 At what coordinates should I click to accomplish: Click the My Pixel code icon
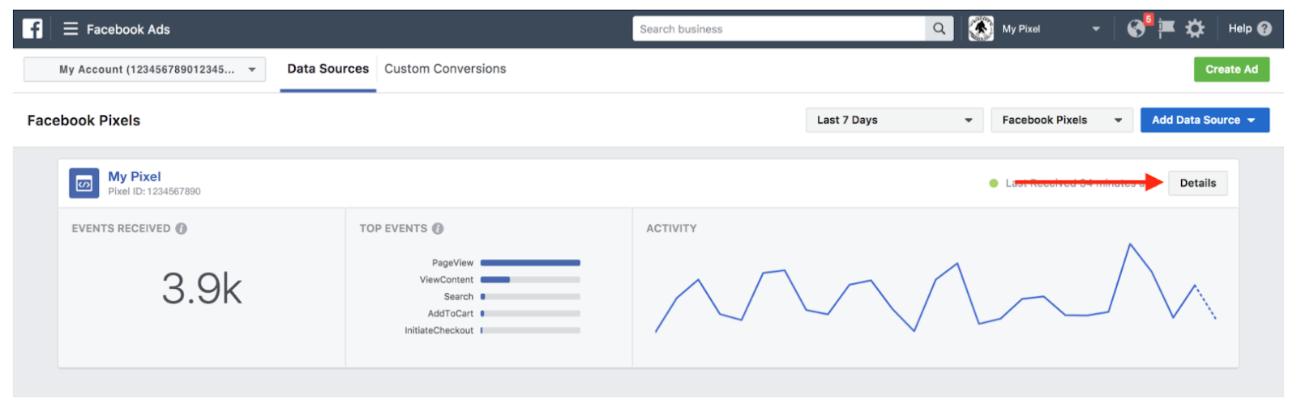tap(84, 184)
